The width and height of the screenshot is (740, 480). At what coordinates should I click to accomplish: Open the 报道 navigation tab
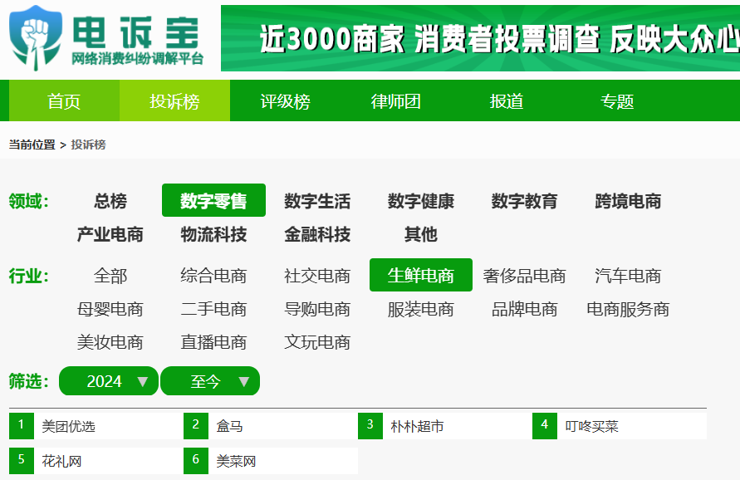click(x=507, y=100)
